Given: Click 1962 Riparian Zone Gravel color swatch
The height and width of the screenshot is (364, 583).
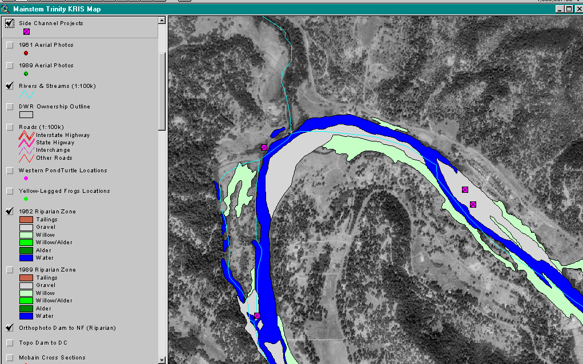Looking at the screenshot, I should 26,227.
